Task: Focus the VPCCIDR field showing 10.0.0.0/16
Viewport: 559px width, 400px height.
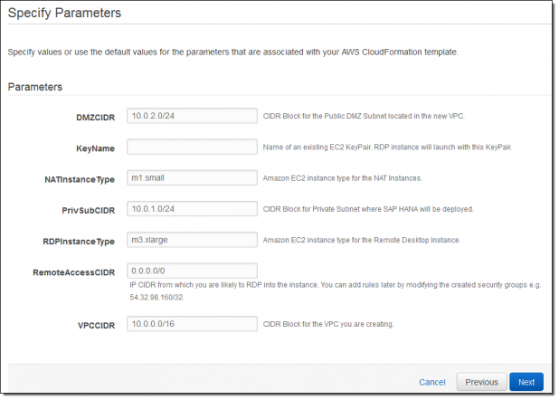Action: pyautogui.click(x=192, y=324)
